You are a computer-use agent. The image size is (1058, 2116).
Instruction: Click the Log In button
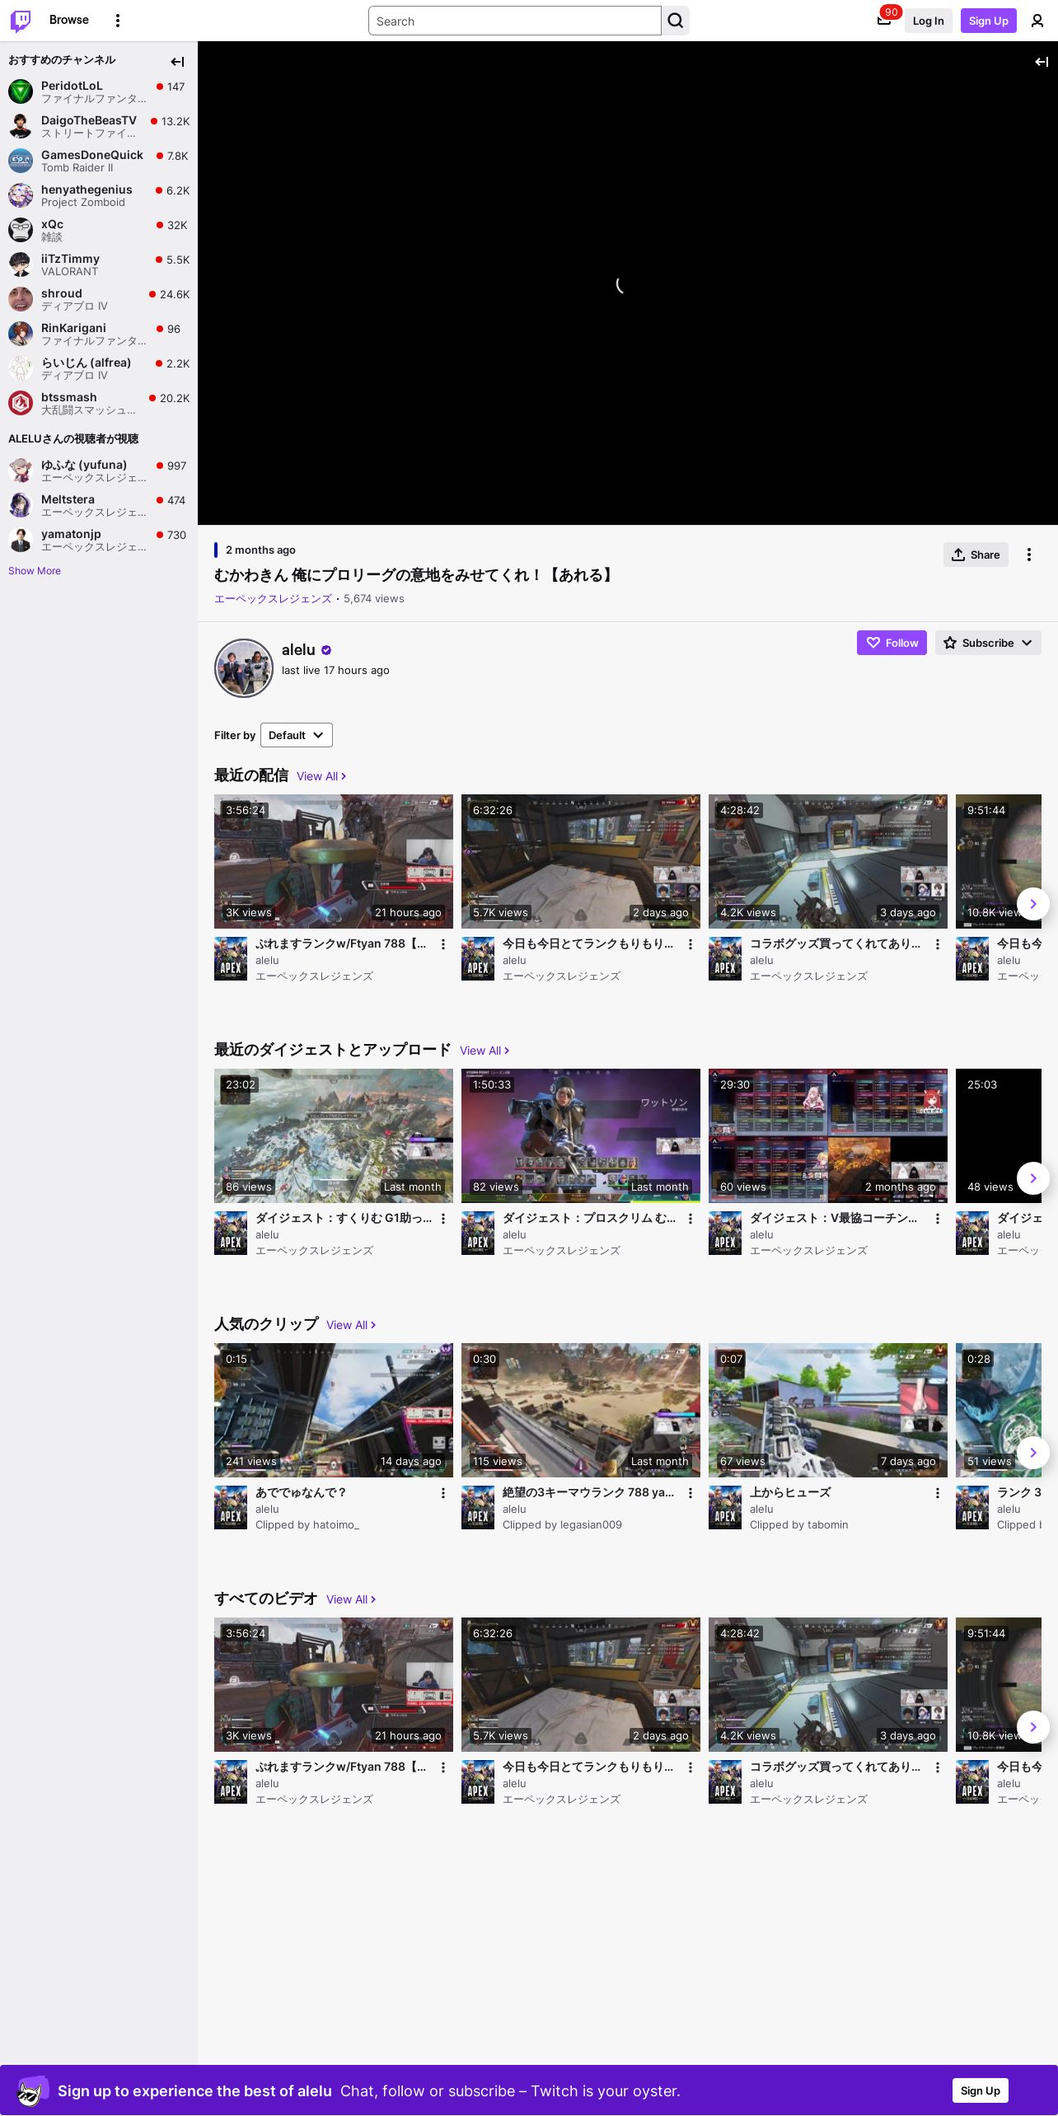[x=928, y=21]
